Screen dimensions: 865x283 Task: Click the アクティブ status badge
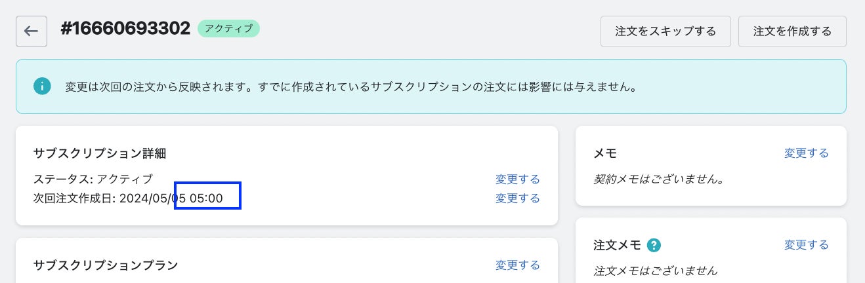pos(228,29)
